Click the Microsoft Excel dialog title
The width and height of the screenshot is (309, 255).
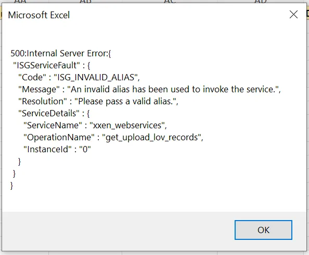(39, 15)
